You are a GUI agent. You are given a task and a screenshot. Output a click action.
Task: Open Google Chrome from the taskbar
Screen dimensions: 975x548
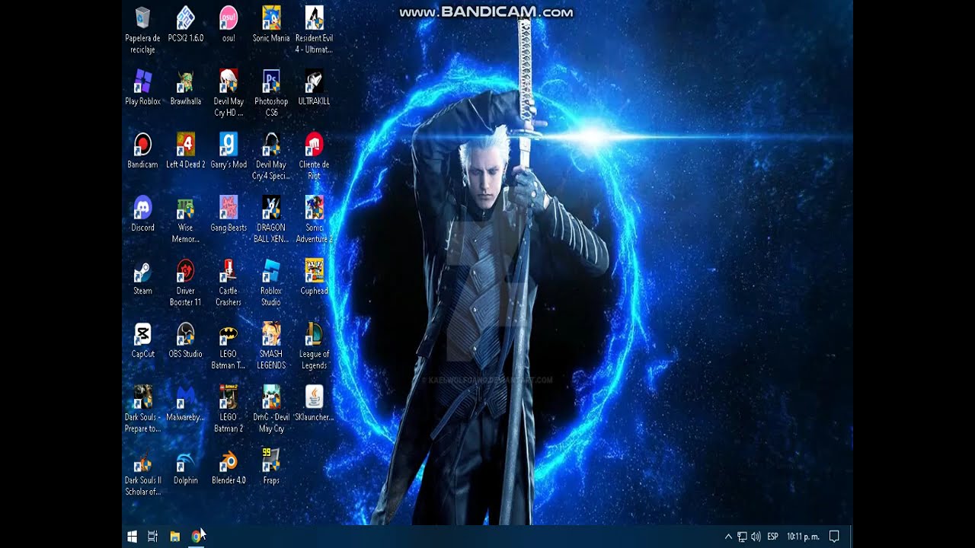(x=197, y=537)
